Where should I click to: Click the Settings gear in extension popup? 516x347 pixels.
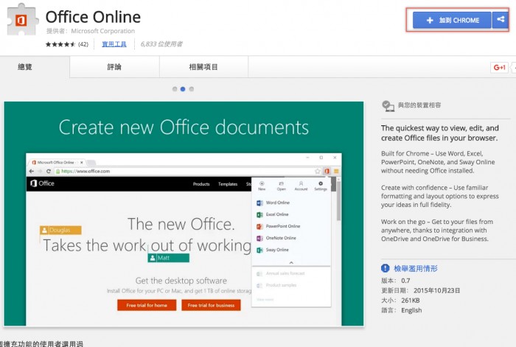(320, 184)
